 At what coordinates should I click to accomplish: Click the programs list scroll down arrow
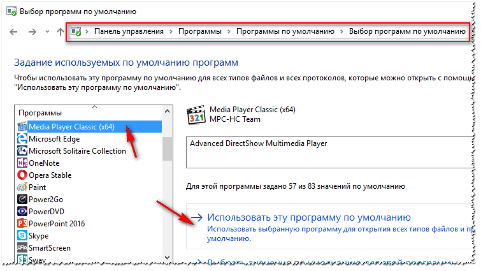tap(167, 257)
